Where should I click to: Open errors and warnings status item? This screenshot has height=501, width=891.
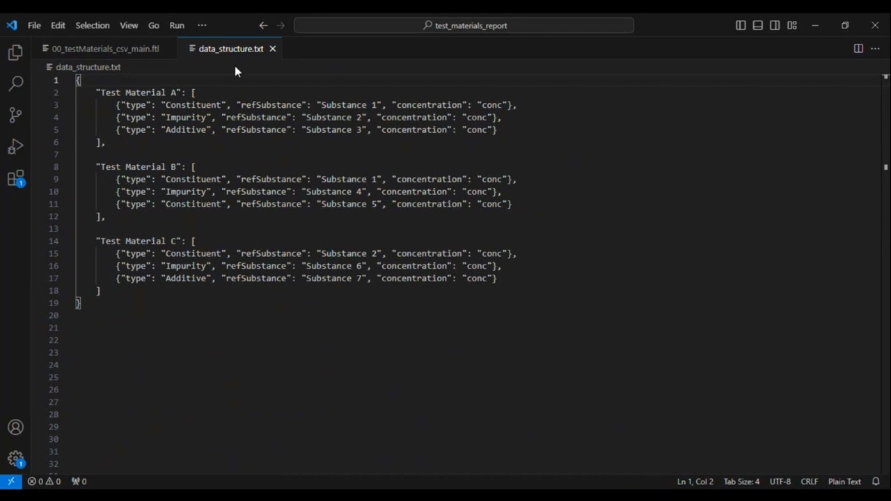coord(45,482)
